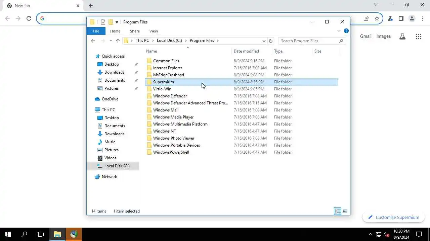Open the Google apps grid icon
Screen dimensions: 430x241
point(419,36)
